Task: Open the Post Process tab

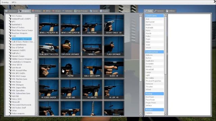Action: 81,11
